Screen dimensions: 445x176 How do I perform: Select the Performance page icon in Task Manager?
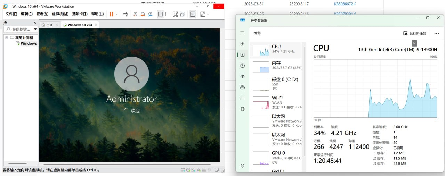click(x=242, y=55)
